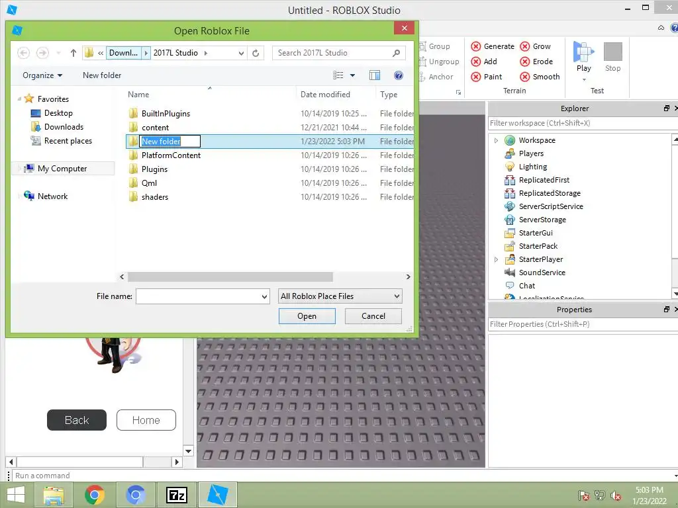Refresh the 2017L Studio folder view

tap(256, 53)
